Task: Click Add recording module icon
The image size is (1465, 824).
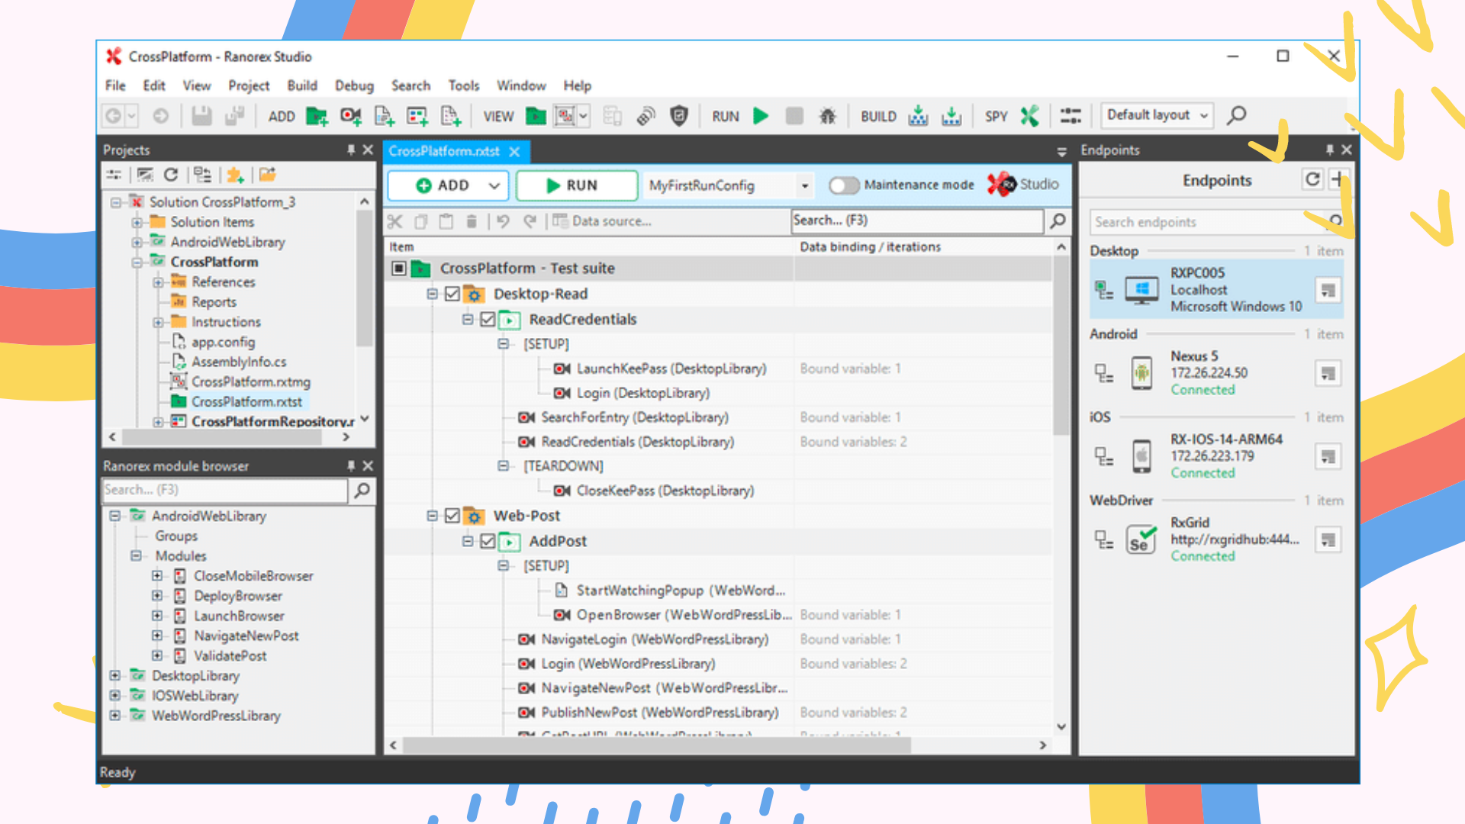Action: [351, 116]
